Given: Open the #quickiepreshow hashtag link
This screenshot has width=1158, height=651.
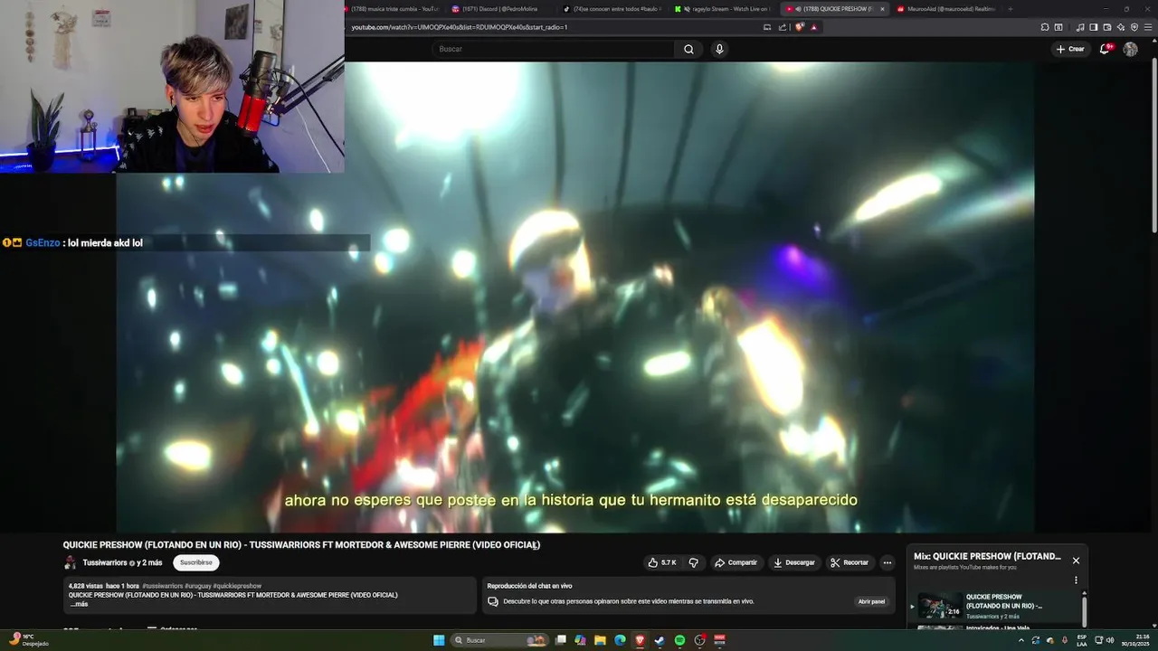Looking at the screenshot, I should 237,586.
